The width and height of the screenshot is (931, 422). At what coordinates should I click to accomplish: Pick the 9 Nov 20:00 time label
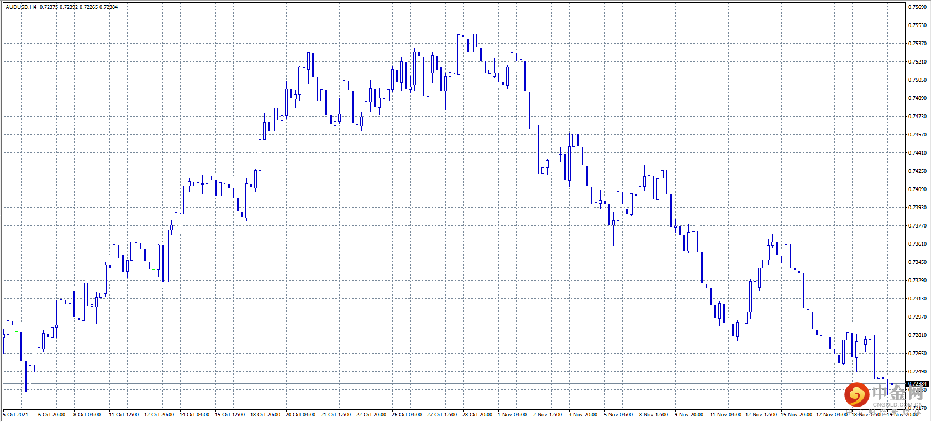pyautogui.click(x=689, y=415)
